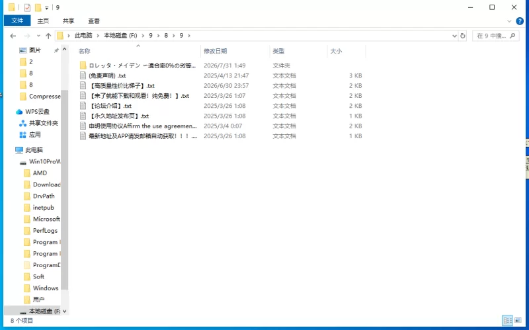Screen dimensions: 529x330
Task: Click navigation pane scroll-up arrow
Action: tap(64, 50)
